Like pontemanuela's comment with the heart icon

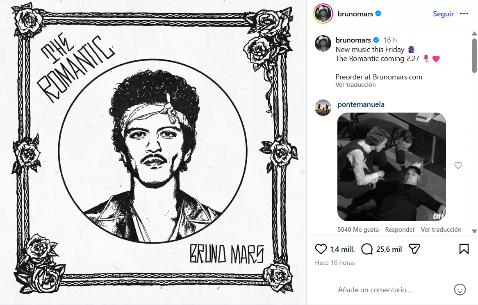click(x=458, y=165)
